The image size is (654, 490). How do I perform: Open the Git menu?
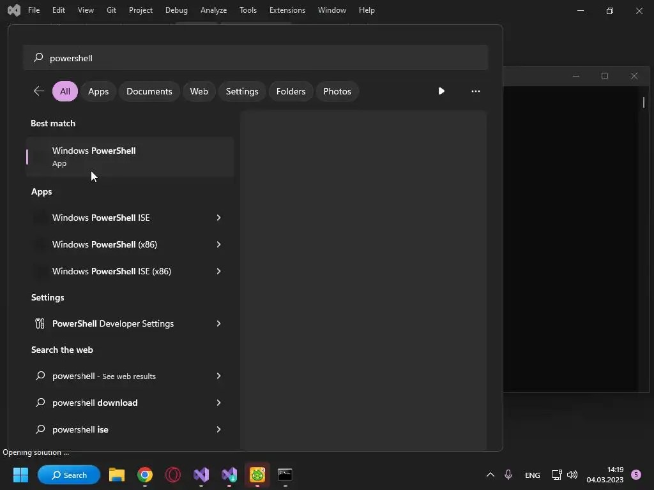(x=111, y=10)
